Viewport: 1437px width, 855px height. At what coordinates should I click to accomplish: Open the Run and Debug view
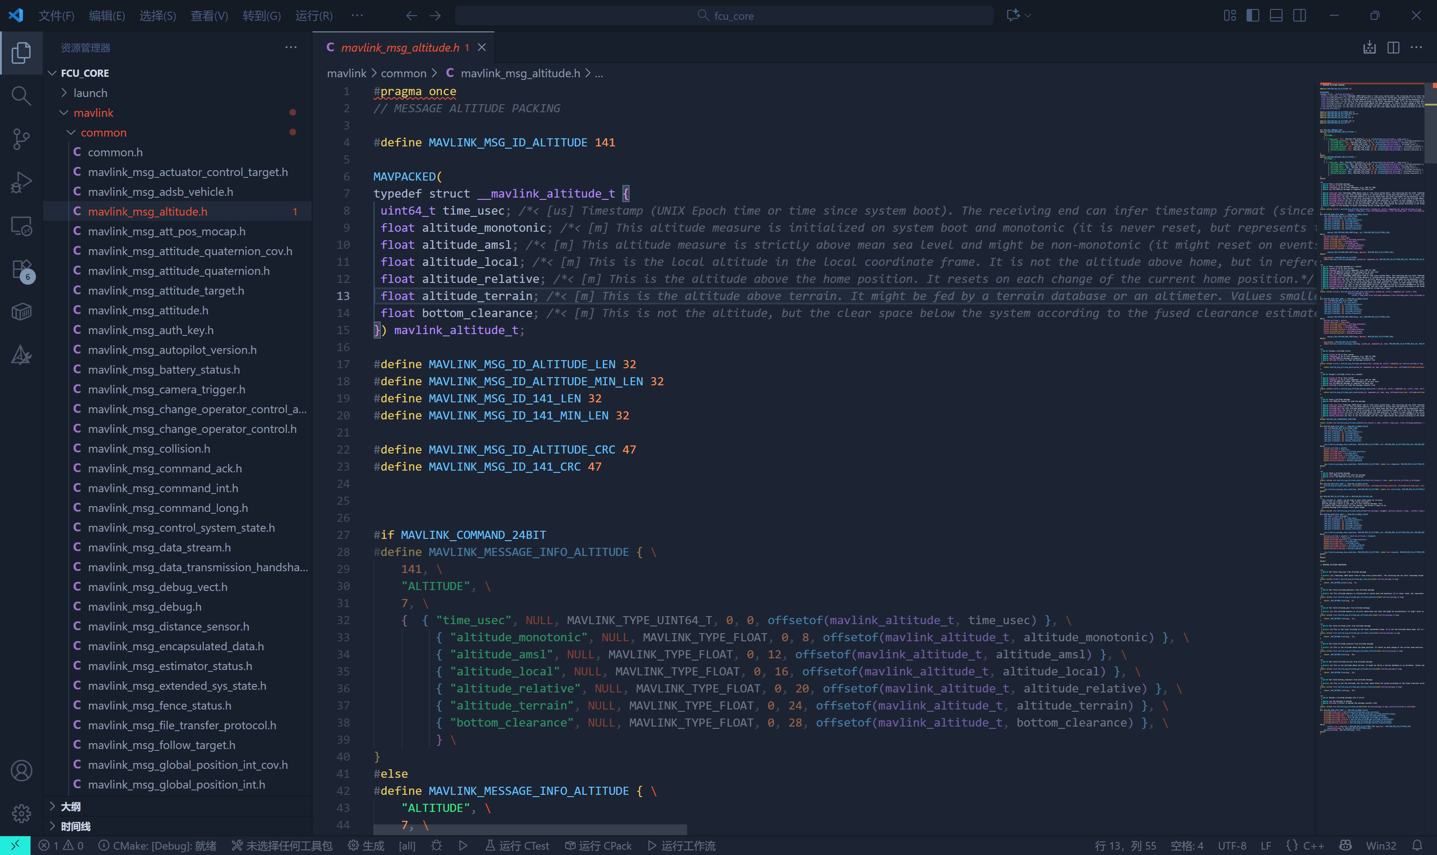[21, 182]
